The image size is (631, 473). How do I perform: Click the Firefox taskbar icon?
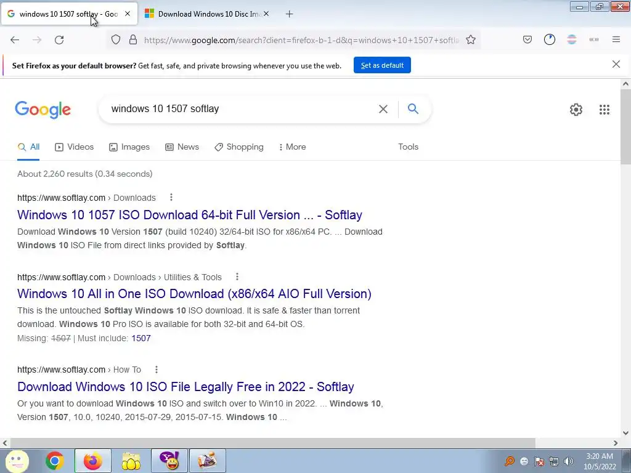pyautogui.click(x=92, y=461)
